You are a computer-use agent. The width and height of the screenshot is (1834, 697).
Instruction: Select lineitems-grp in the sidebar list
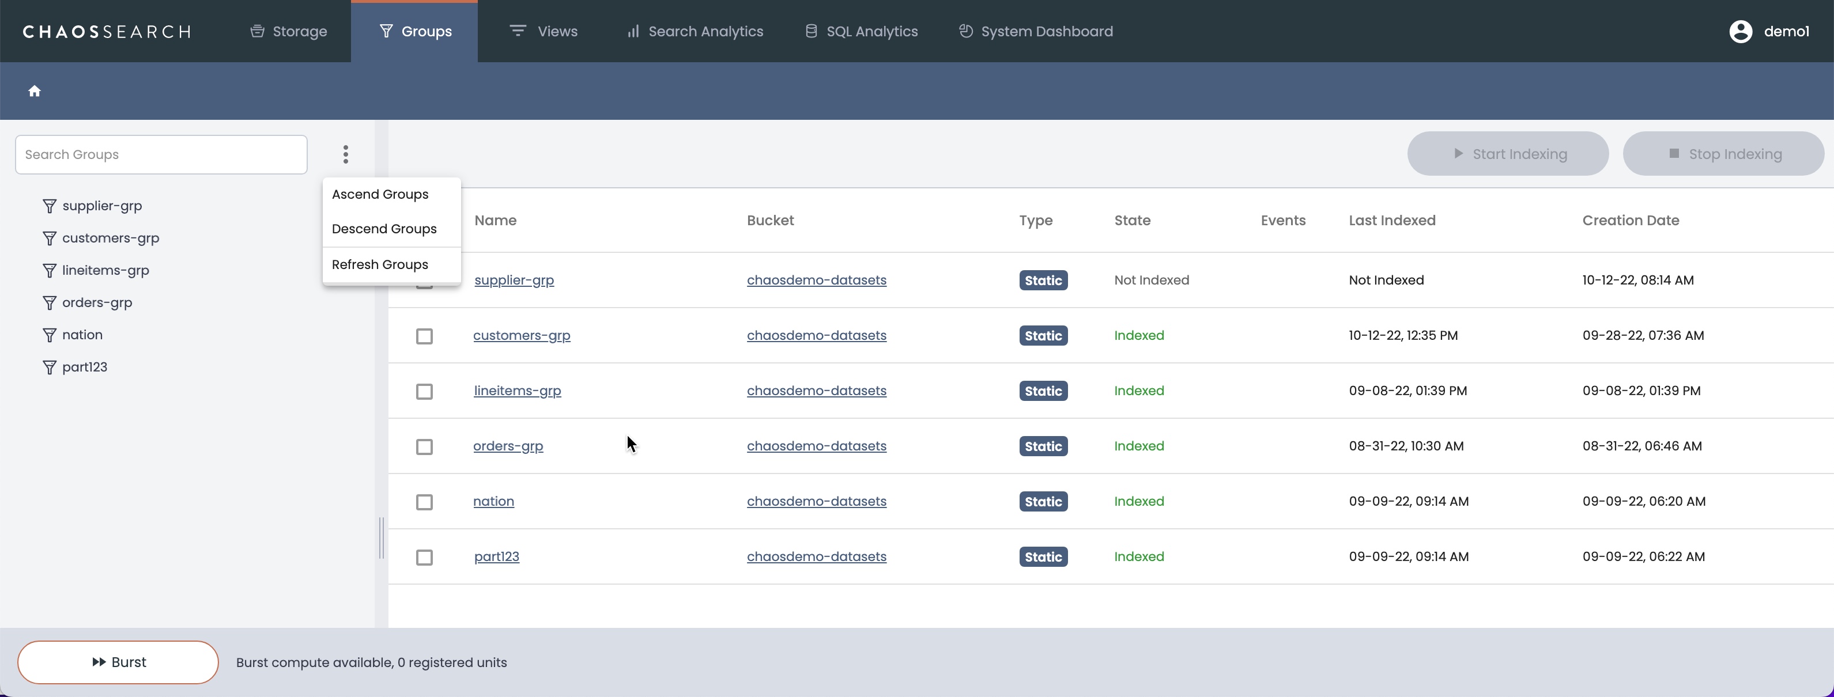pyautogui.click(x=105, y=270)
